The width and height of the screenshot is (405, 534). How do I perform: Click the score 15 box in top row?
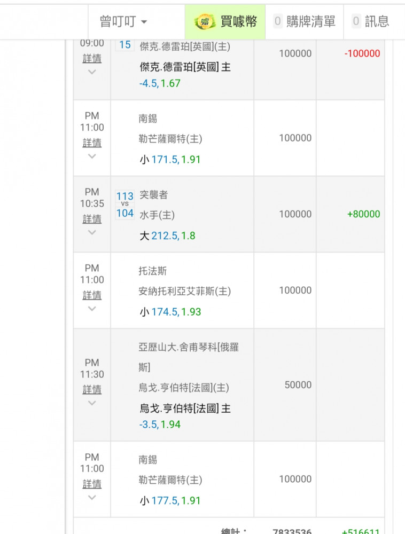pos(125,45)
